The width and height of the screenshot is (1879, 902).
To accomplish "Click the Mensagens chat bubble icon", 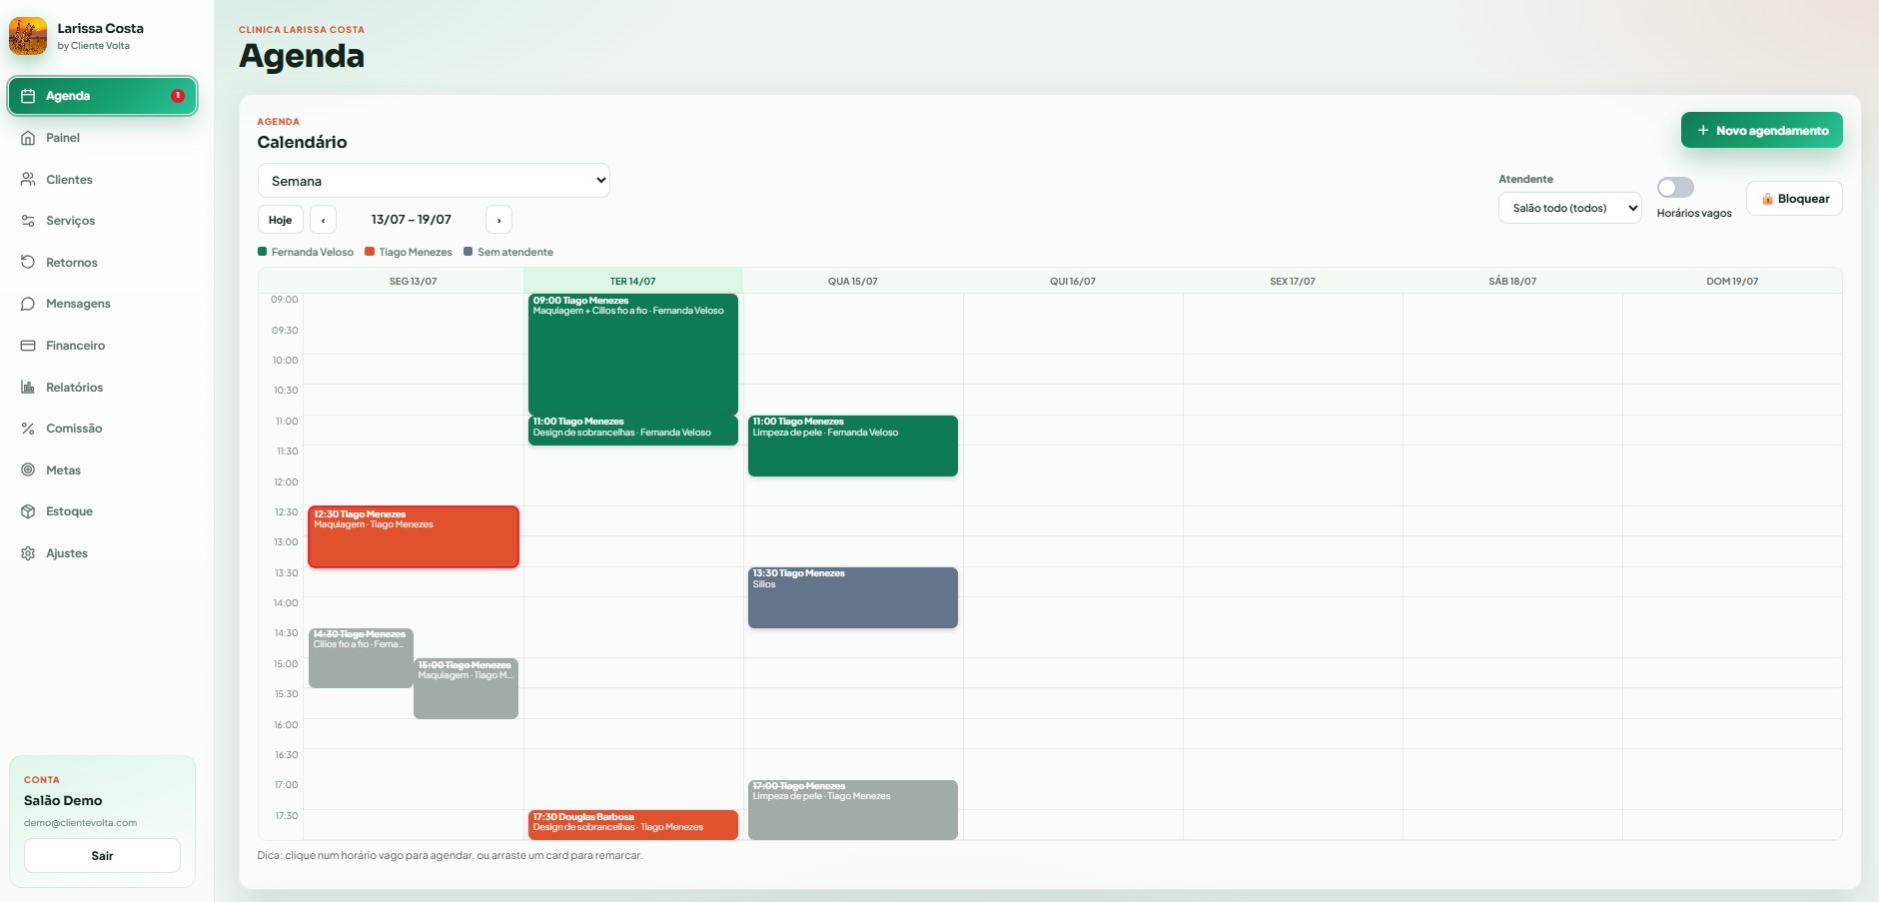I will tap(28, 304).
